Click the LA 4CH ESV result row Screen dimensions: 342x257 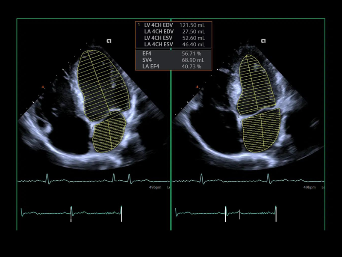coord(174,45)
